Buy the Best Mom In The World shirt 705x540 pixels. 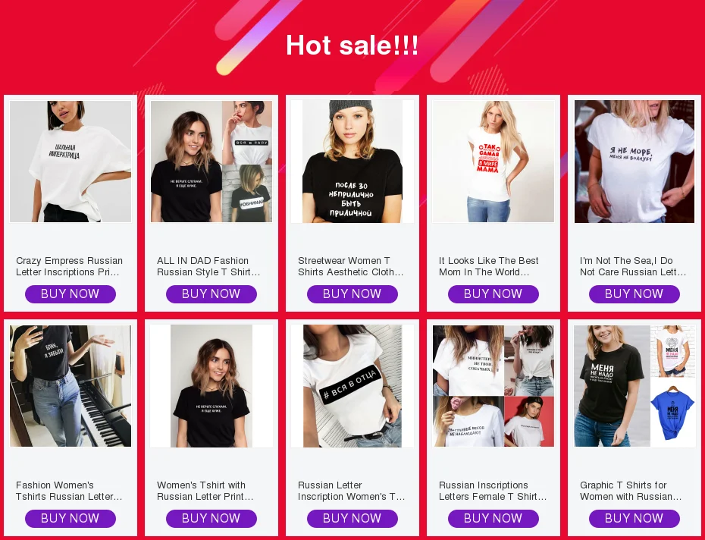tap(493, 294)
